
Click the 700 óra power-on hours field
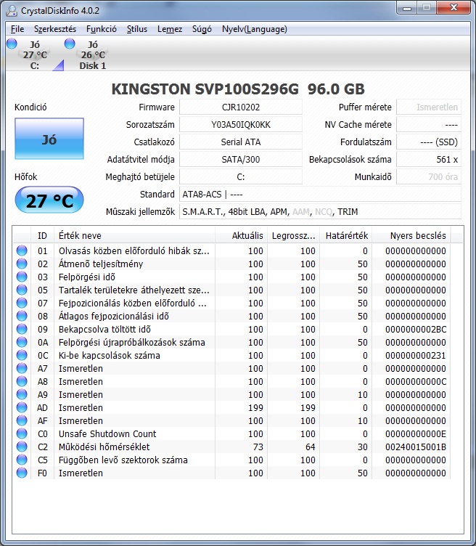(x=429, y=176)
